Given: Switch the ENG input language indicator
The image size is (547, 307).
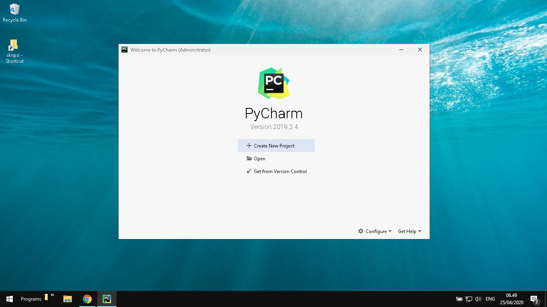Looking at the screenshot, I should 490,299.
